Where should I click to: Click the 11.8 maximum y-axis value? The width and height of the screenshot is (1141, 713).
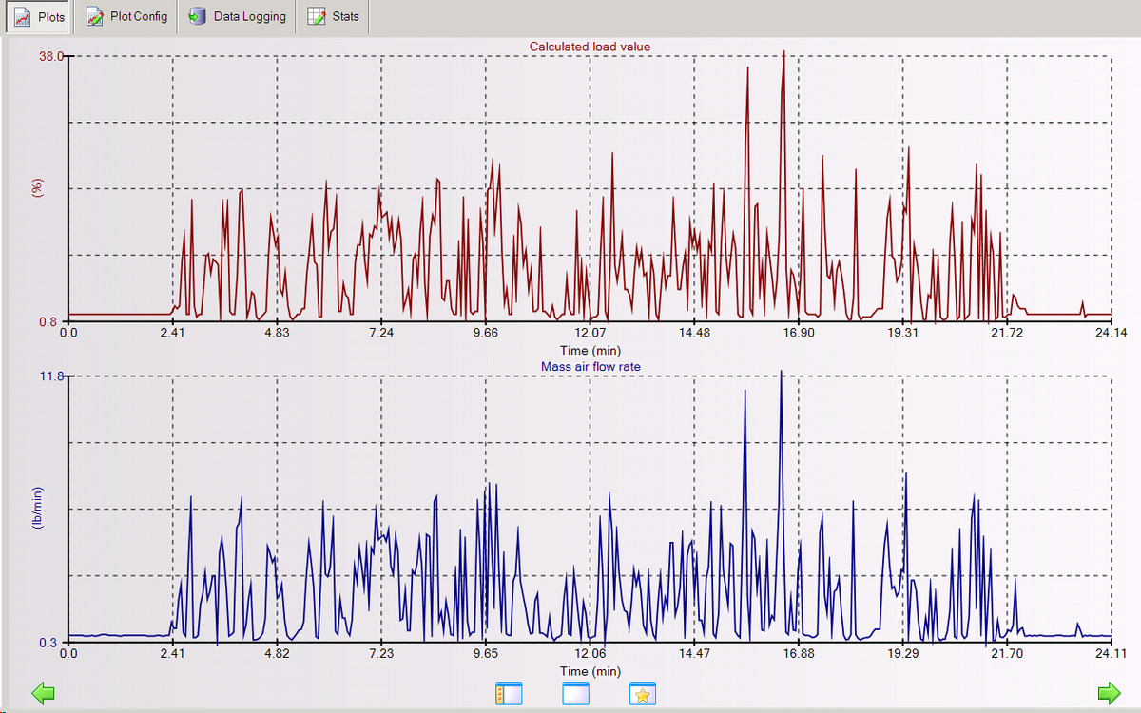click(51, 376)
